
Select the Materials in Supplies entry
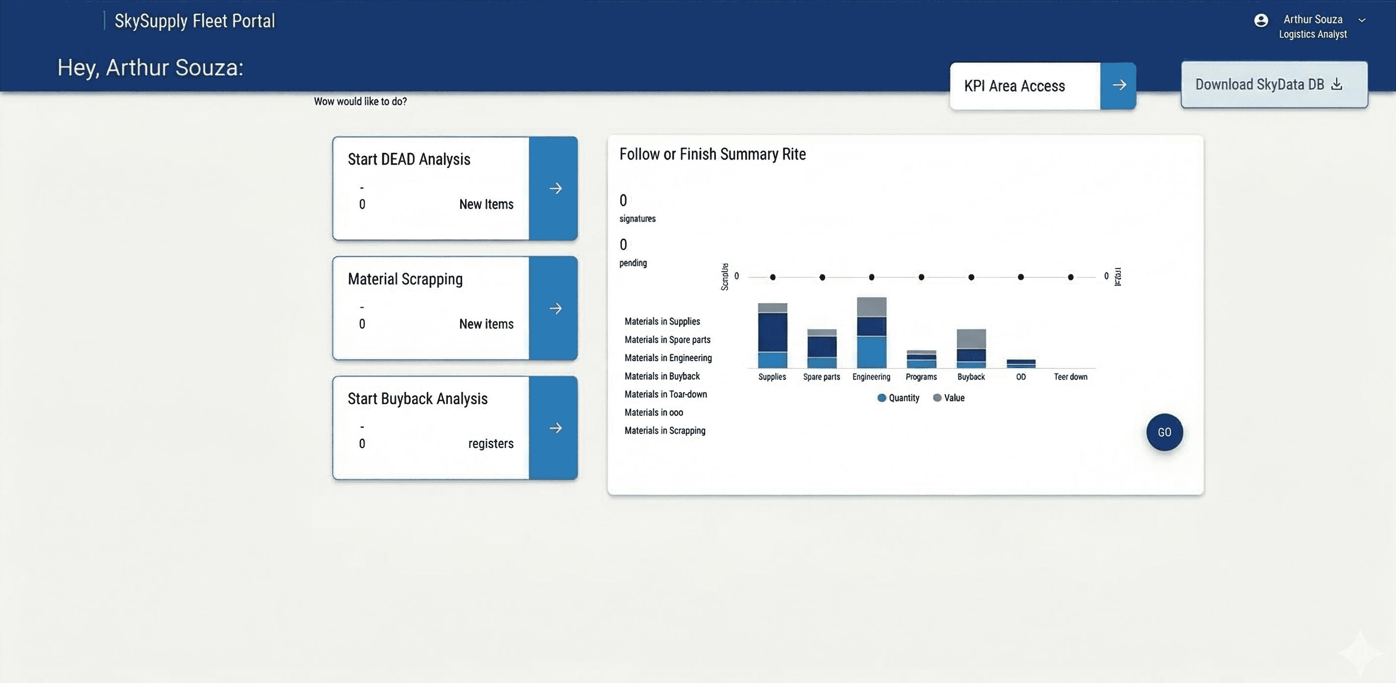[661, 321]
